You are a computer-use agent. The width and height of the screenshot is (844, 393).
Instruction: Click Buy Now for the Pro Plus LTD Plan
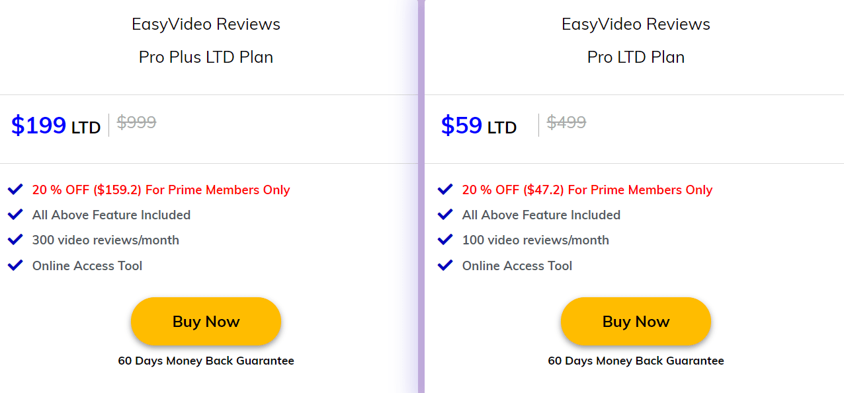pos(206,321)
